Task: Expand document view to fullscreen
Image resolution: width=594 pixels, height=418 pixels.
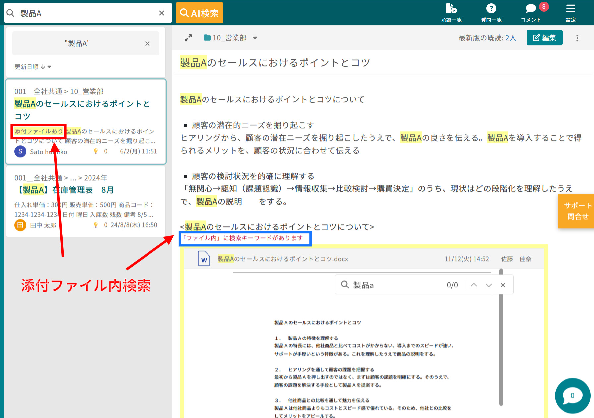Action: click(188, 38)
